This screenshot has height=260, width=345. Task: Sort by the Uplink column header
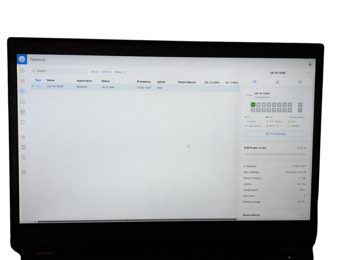click(x=161, y=82)
